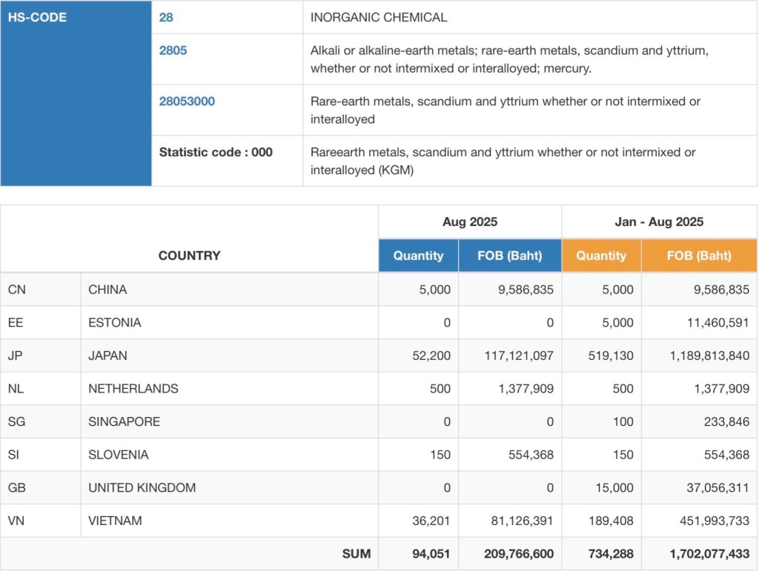The height and width of the screenshot is (571, 759).
Task: Click the orange FOB (Baht) column header
Action: point(699,256)
